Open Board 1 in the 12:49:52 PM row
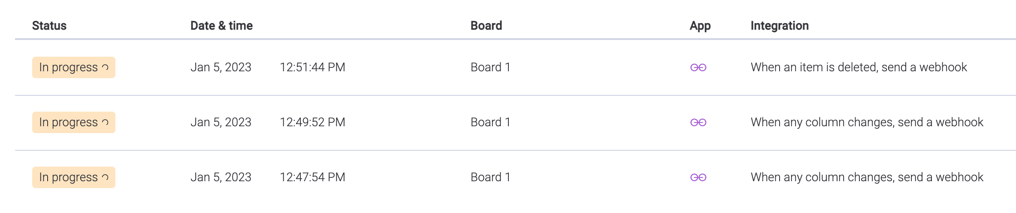This screenshot has height=213, width=1016. (490, 122)
